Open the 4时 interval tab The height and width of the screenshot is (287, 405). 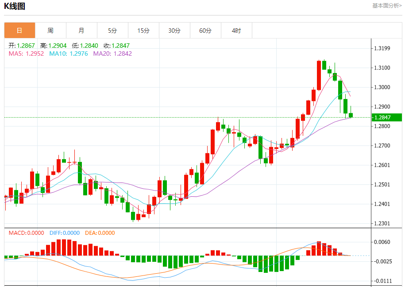coord(237,31)
